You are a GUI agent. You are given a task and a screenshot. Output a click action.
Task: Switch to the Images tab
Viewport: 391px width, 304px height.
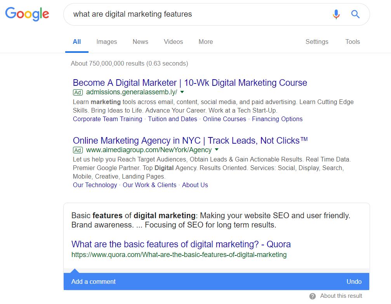tap(106, 42)
